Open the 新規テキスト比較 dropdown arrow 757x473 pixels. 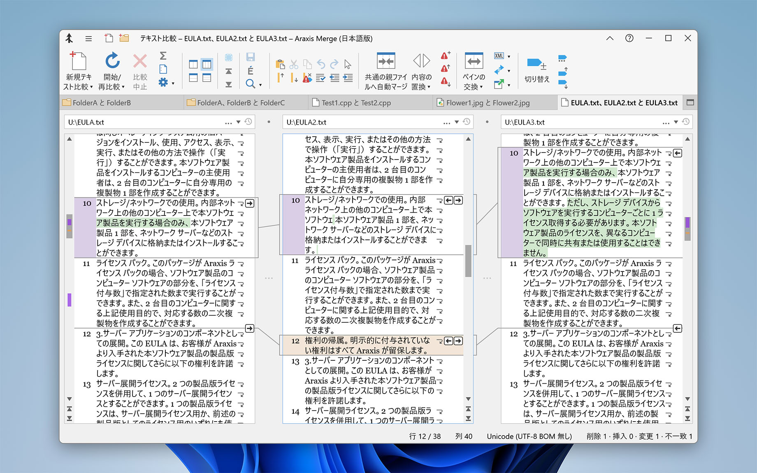click(91, 86)
